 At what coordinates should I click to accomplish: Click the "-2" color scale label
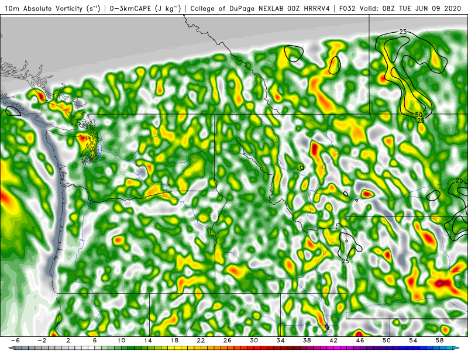point(42,340)
